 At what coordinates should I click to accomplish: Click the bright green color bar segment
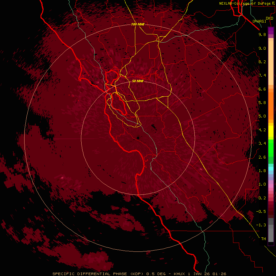pyautogui.click(x=271, y=148)
